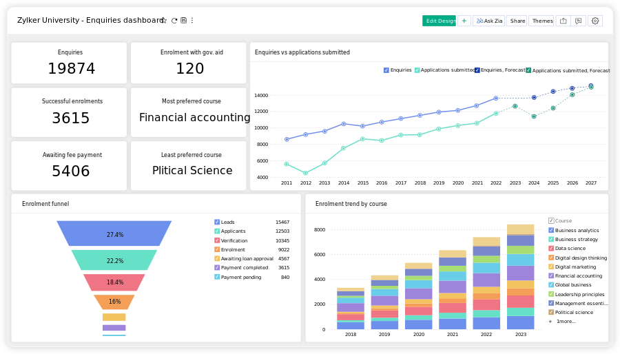The width and height of the screenshot is (620, 354).
Task: Refresh the dashboard using reload icon
Action: point(174,21)
